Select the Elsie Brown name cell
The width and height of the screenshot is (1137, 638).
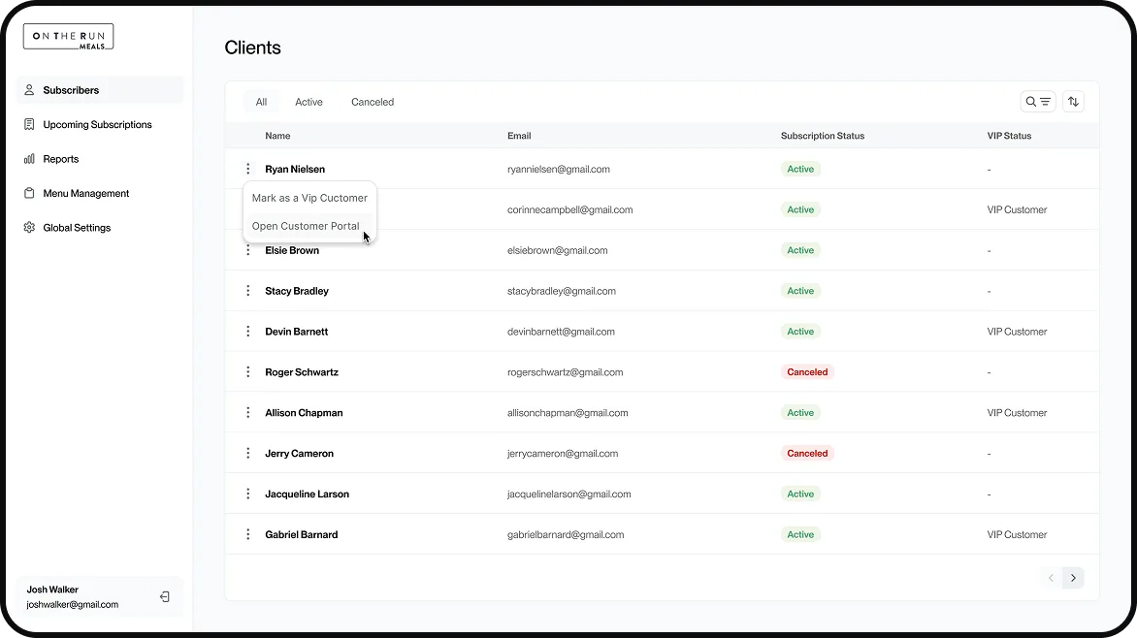coord(292,250)
